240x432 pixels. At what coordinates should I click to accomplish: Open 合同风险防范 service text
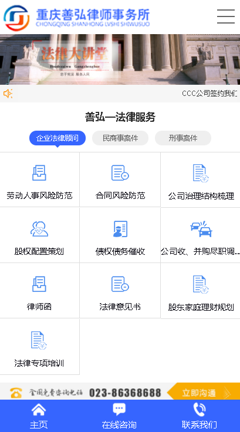(120, 195)
